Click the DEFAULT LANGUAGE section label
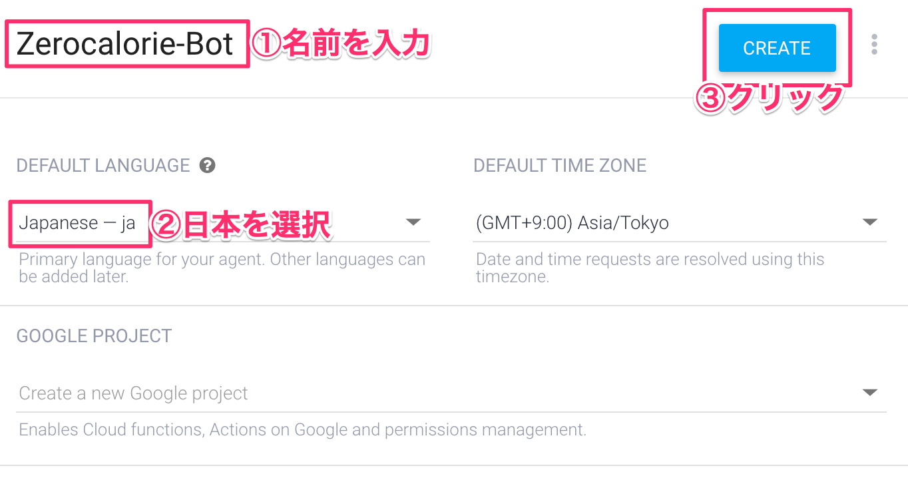This screenshot has height=486, width=908. tap(103, 166)
